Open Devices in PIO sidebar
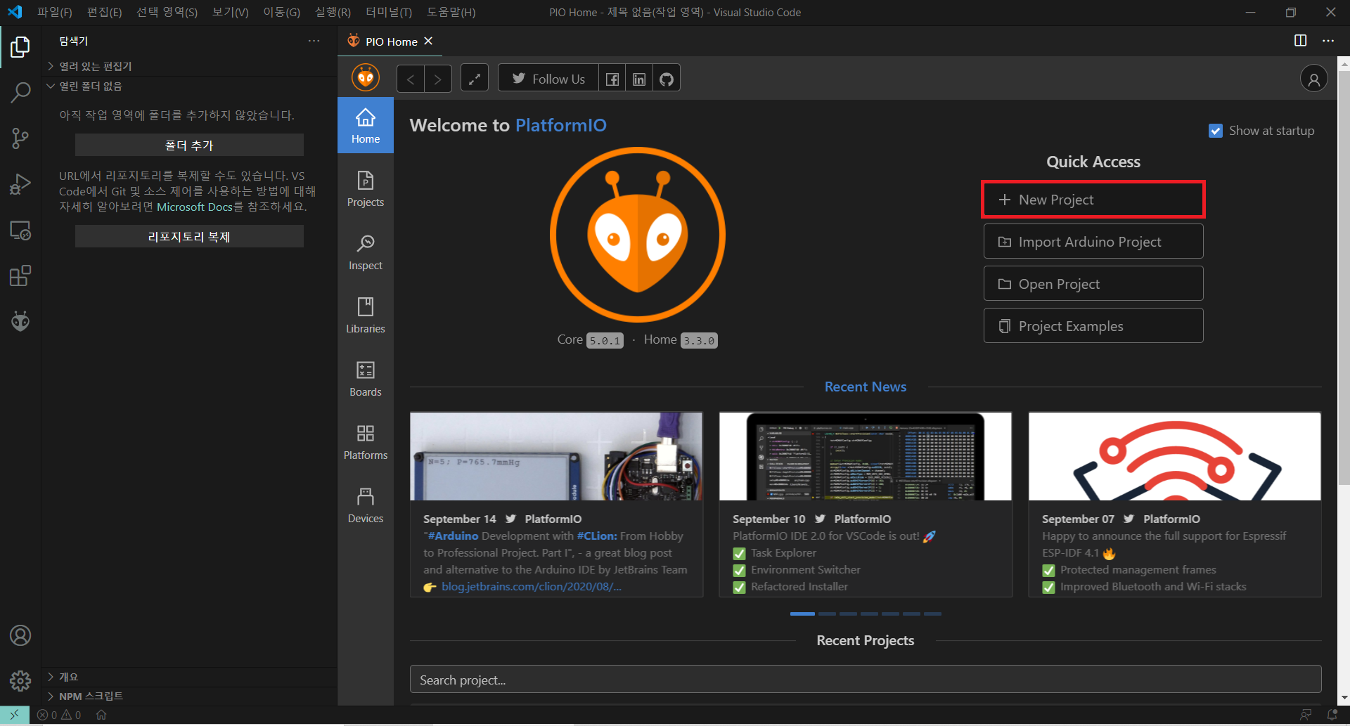Image resolution: width=1350 pixels, height=726 pixels. [366, 505]
